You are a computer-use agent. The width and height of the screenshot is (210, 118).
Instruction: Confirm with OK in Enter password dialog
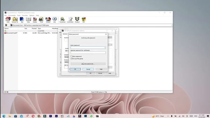(x=75, y=69)
